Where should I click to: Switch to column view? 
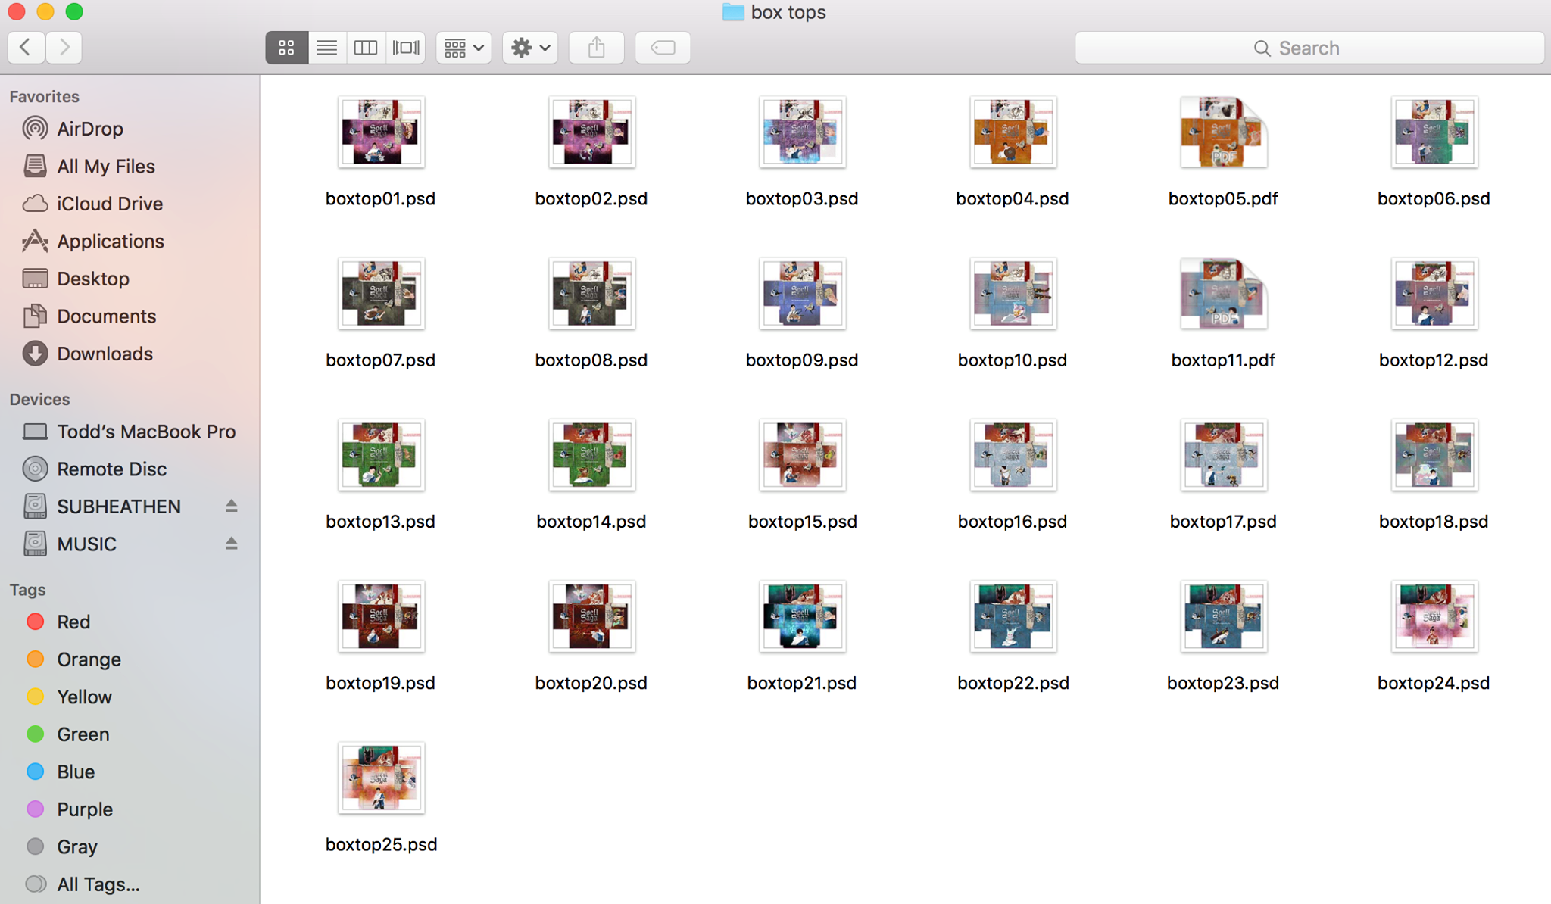(366, 48)
